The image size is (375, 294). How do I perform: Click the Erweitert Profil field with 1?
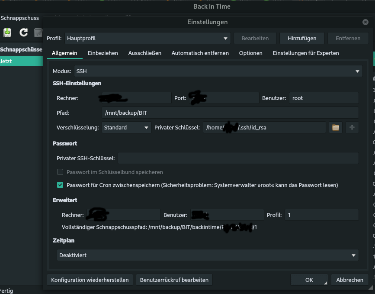pyautogui.click(x=322, y=215)
